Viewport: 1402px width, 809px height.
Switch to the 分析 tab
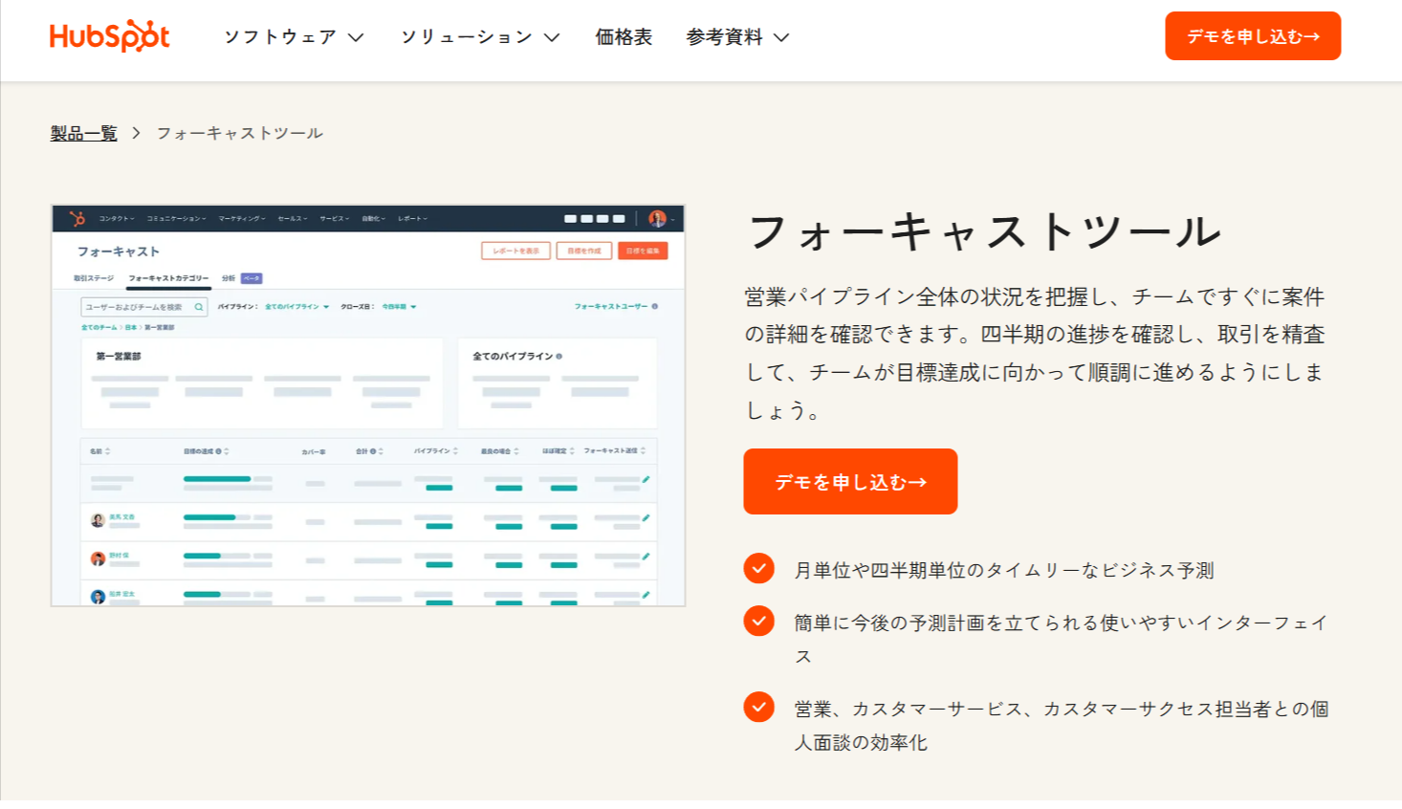pos(230,277)
